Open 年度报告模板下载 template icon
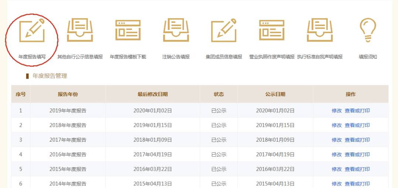The image size is (398, 188). (128, 30)
